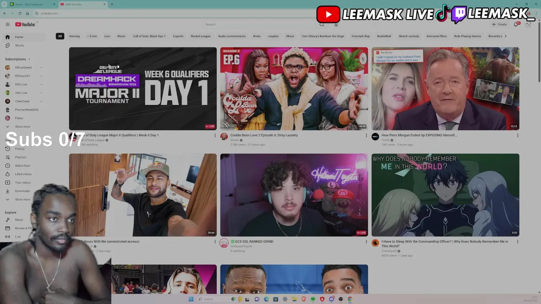
Task: Open Spotify from the taskbar
Action: pyautogui.click(x=313, y=299)
